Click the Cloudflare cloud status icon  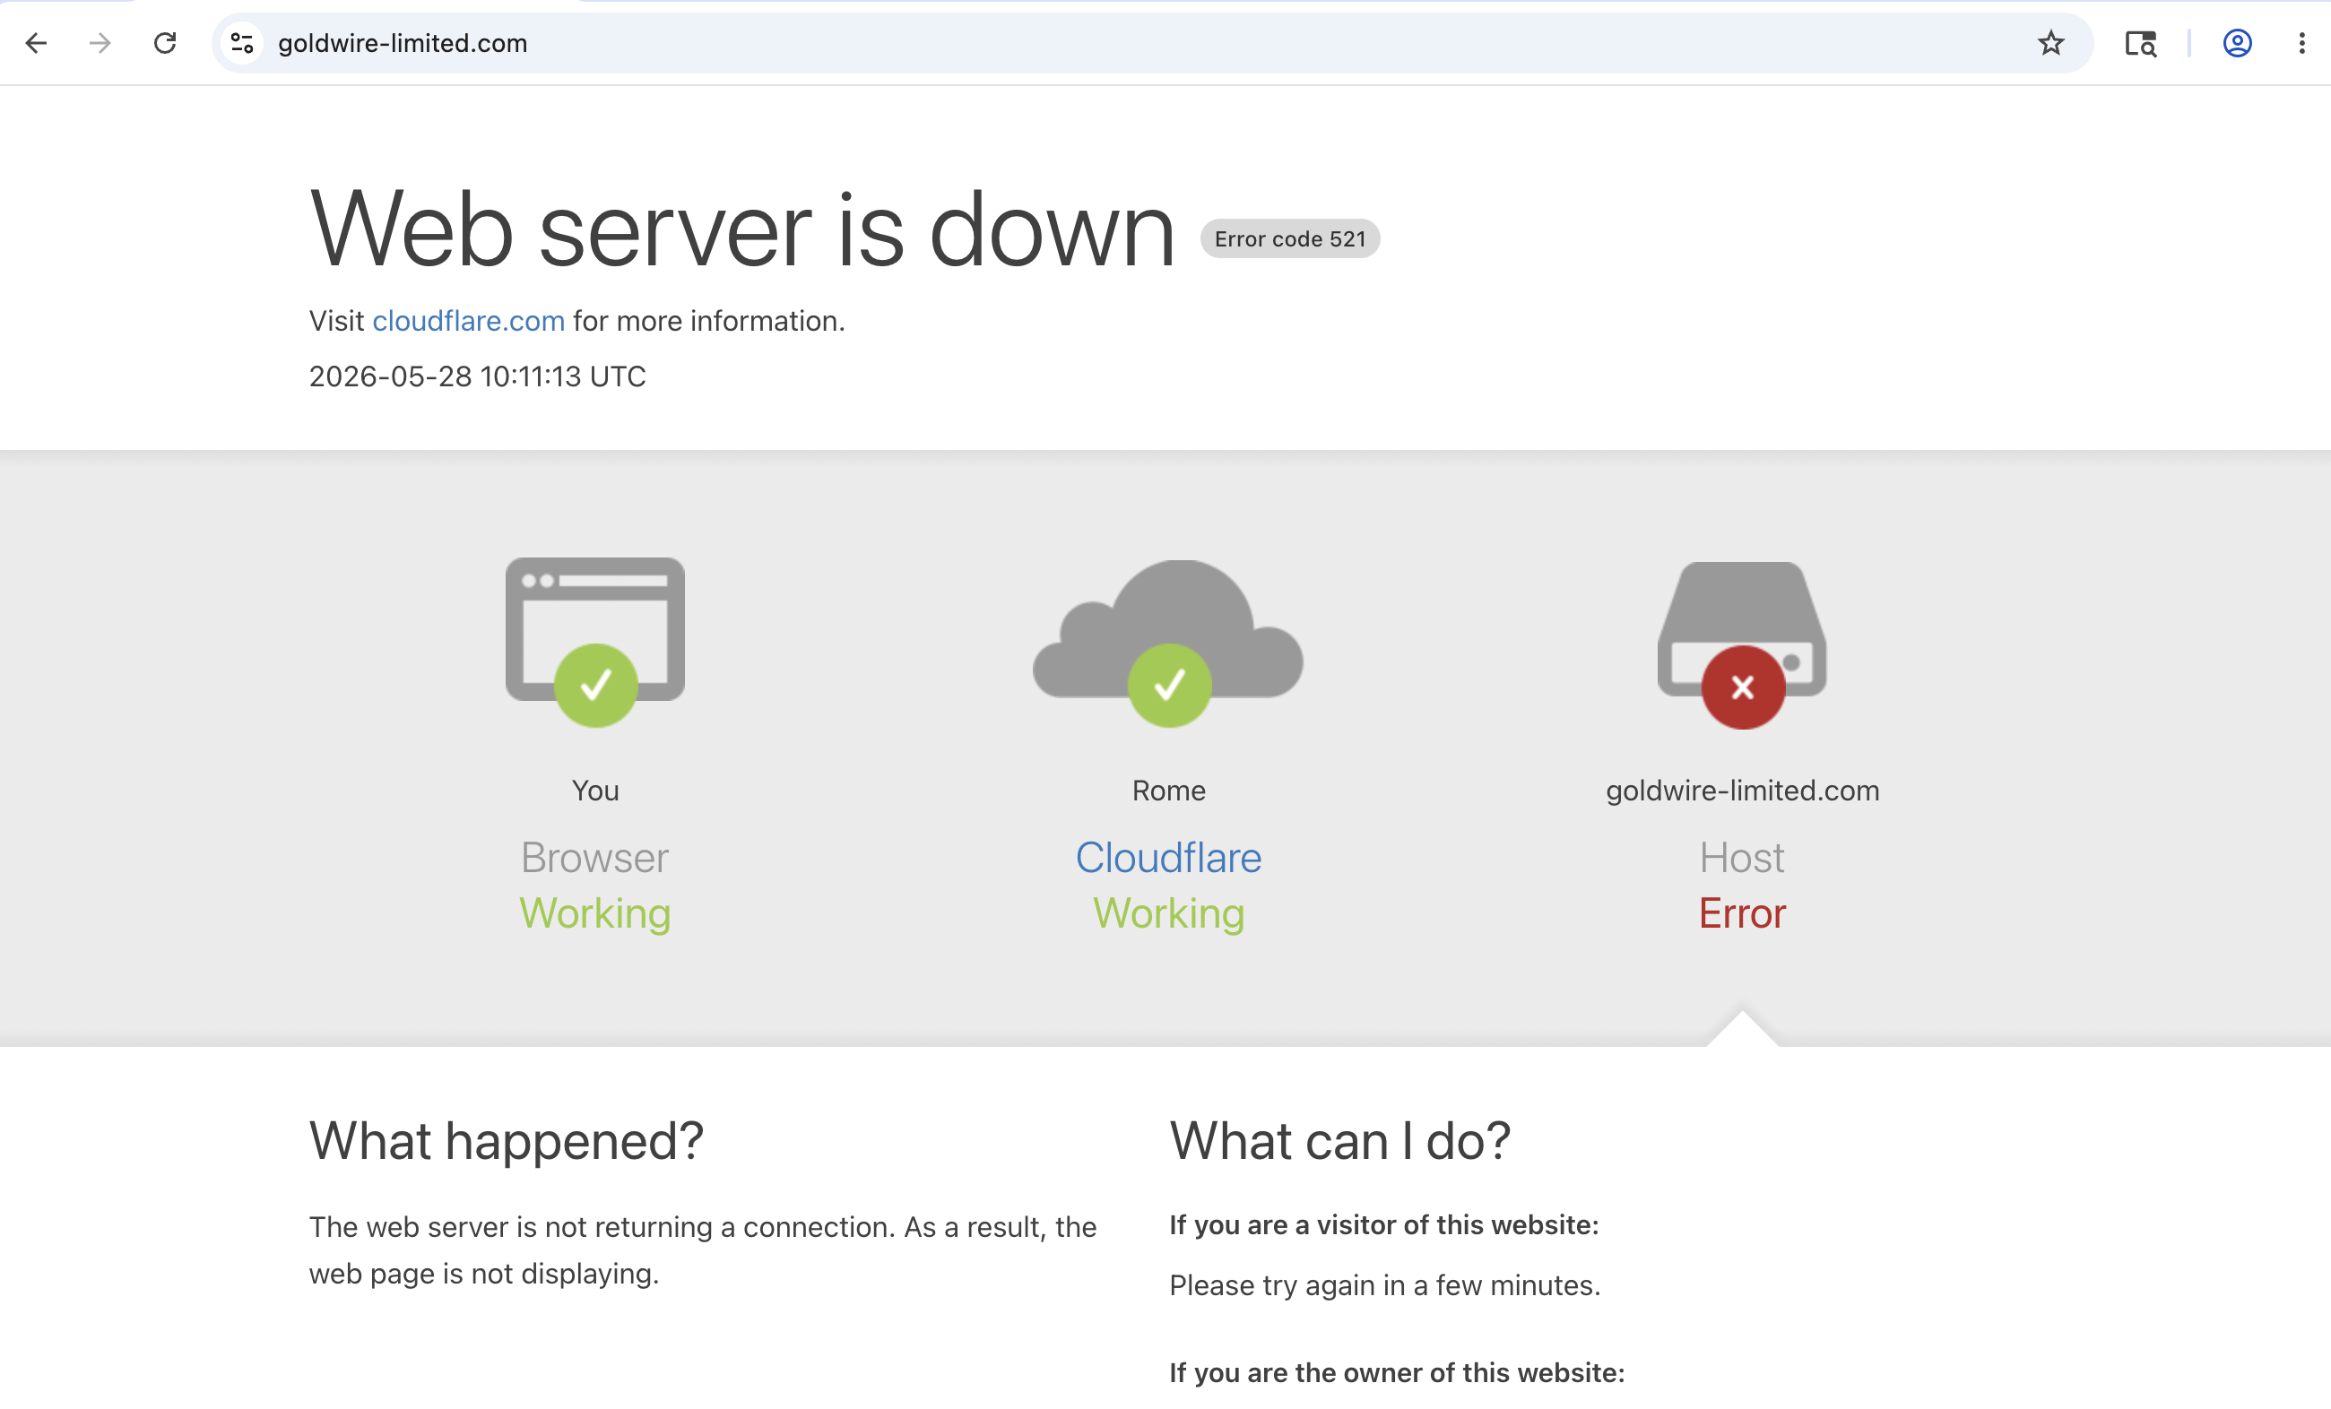click(1168, 643)
